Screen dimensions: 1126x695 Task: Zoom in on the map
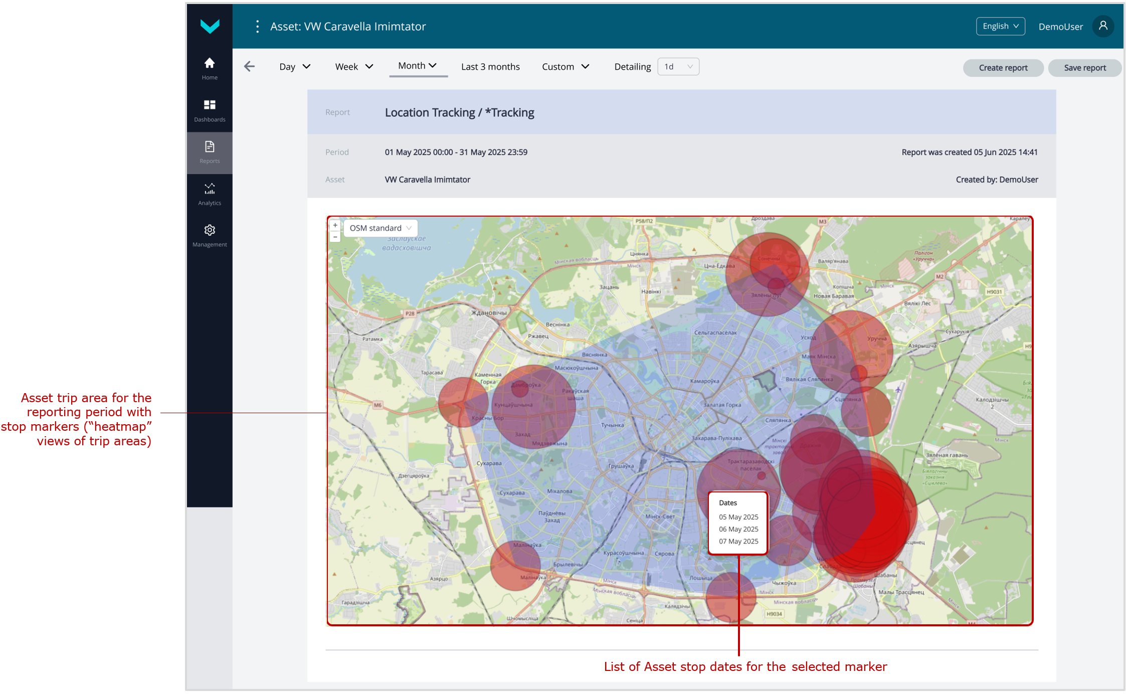tap(335, 225)
